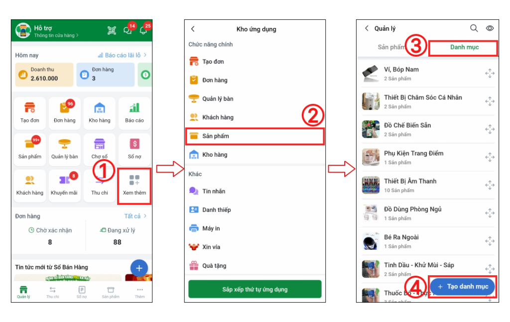Screen dimensions: 510x322
Task: Tap Đồ Chế Biến Sẵn thumbnail image
Action: (371, 129)
